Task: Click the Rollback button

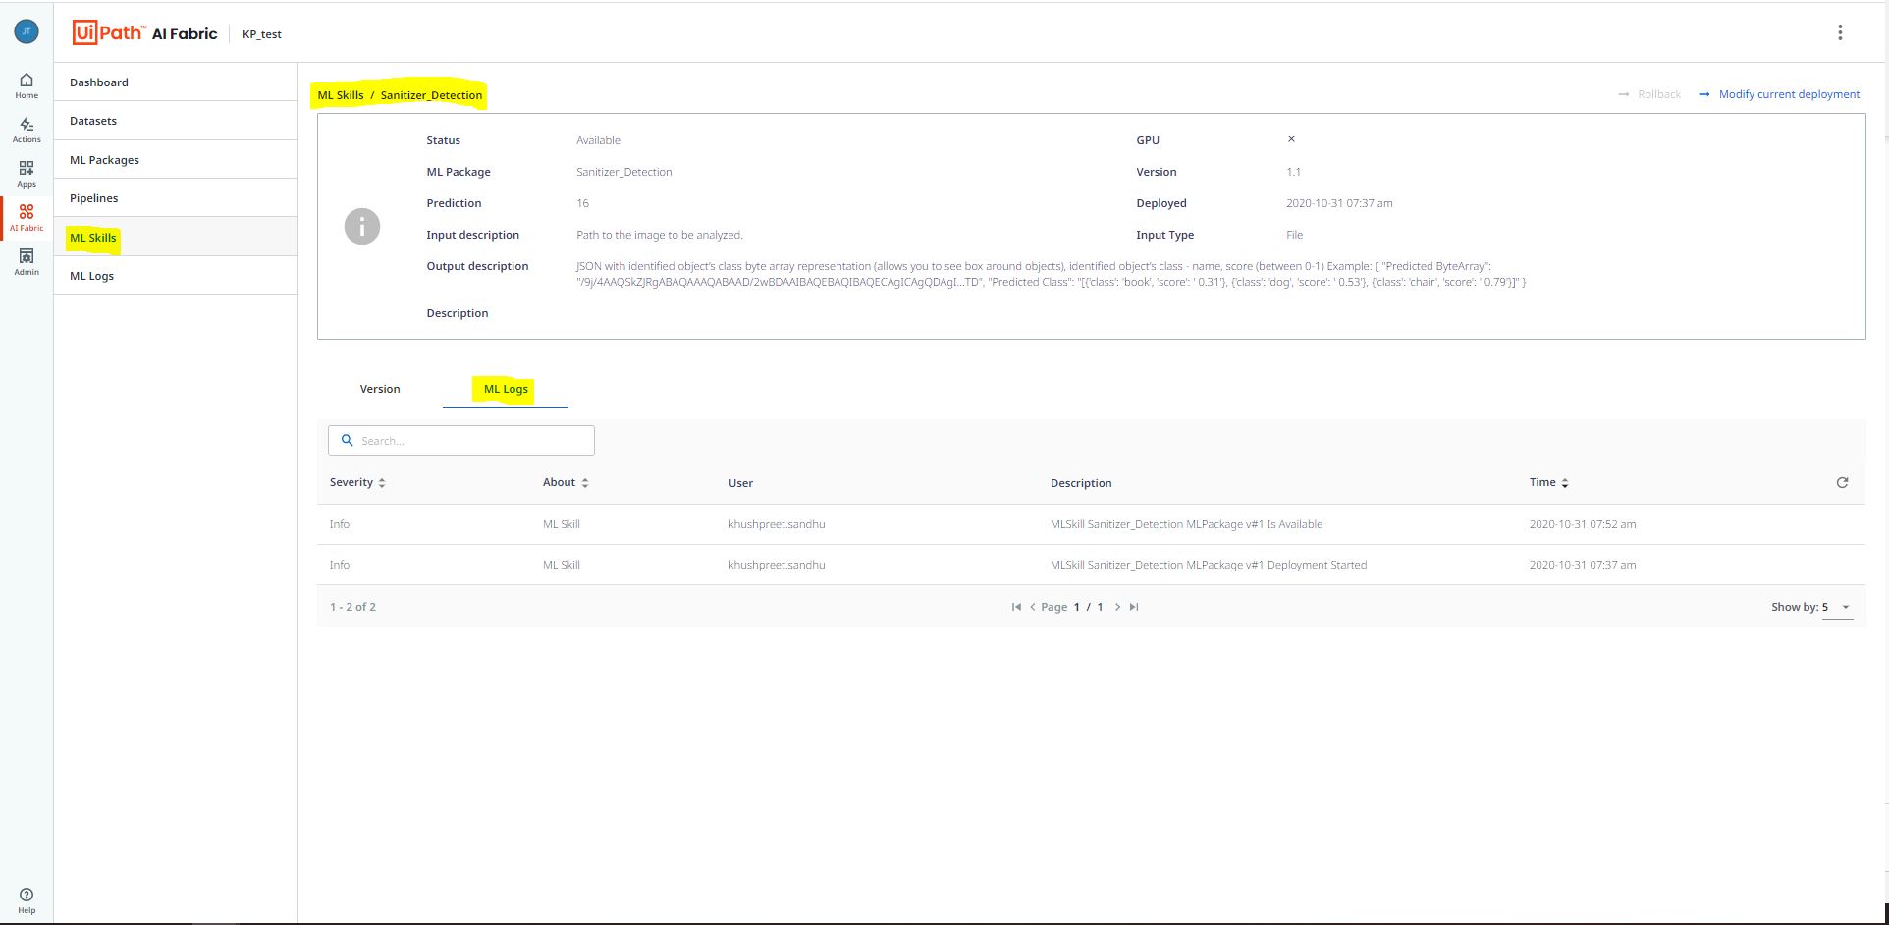Action: coord(1649,94)
